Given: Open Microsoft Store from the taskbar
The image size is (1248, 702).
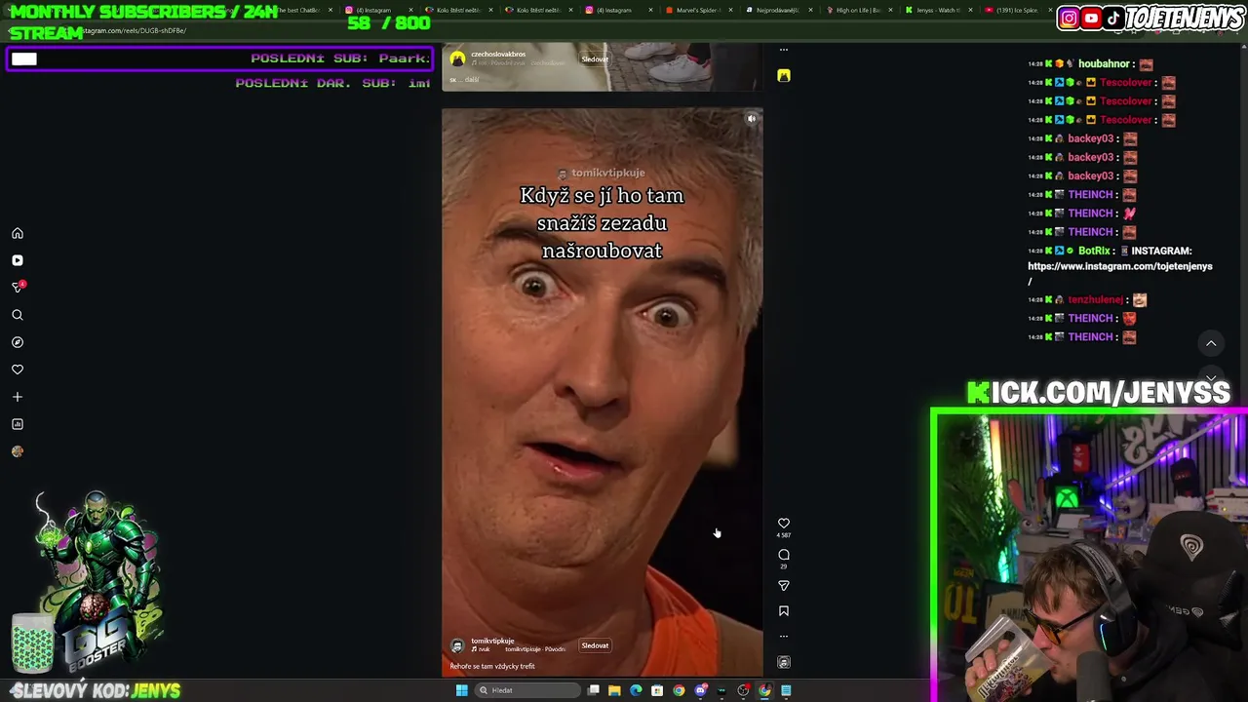Looking at the screenshot, I should point(657,690).
